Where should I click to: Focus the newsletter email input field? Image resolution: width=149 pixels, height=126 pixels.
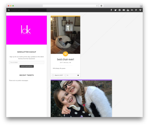[x=27, y=62]
